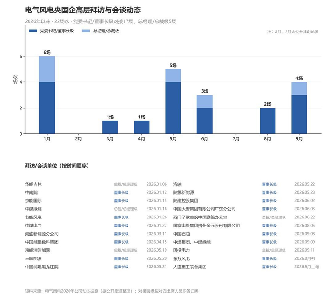
Task: Click the y-axis tick label 6
Action: (x=21, y=56)
